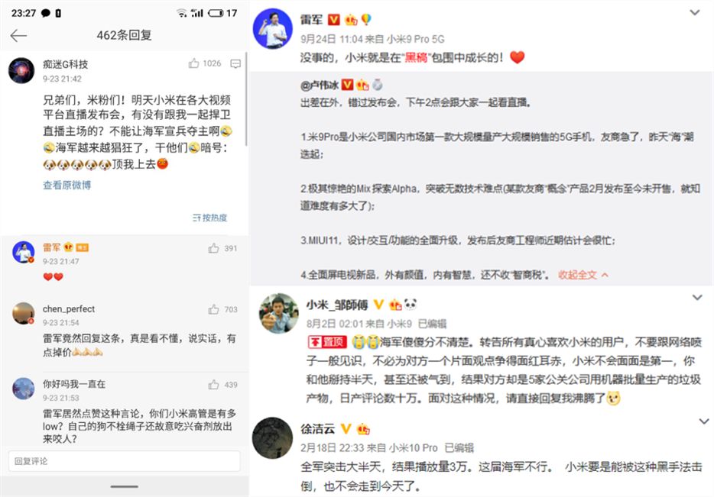Click the V verified badge next to 雷军
This screenshot has height=497, width=714.
click(x=334, y=20)
